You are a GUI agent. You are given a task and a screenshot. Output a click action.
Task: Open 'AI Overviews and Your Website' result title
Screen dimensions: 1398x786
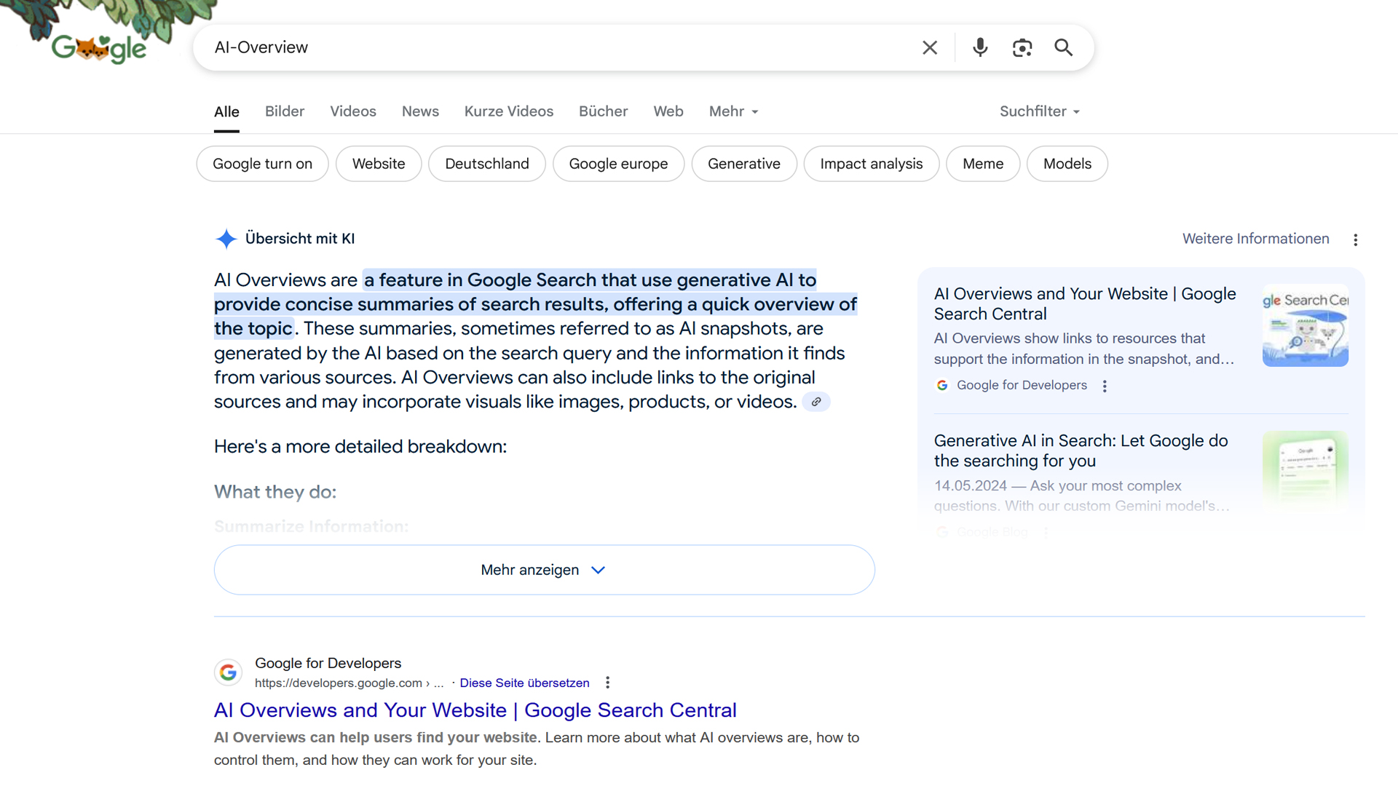click(475, 710)
